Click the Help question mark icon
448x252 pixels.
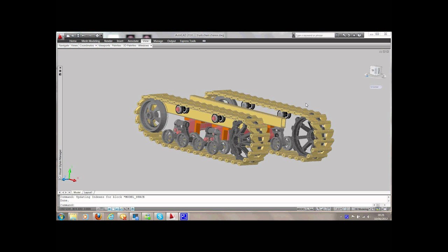click(x=359, y=35)
